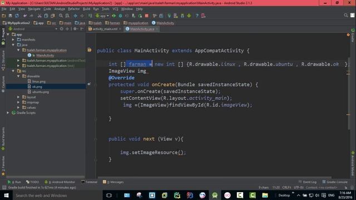Screen dimensions: 356x200
Task: Click the Paste icon in toolbar
Action: (53, 16)
